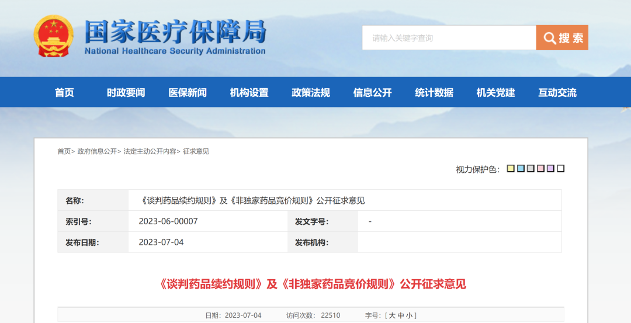
Task: Click the national emblem logo
Action: (53, 37)
